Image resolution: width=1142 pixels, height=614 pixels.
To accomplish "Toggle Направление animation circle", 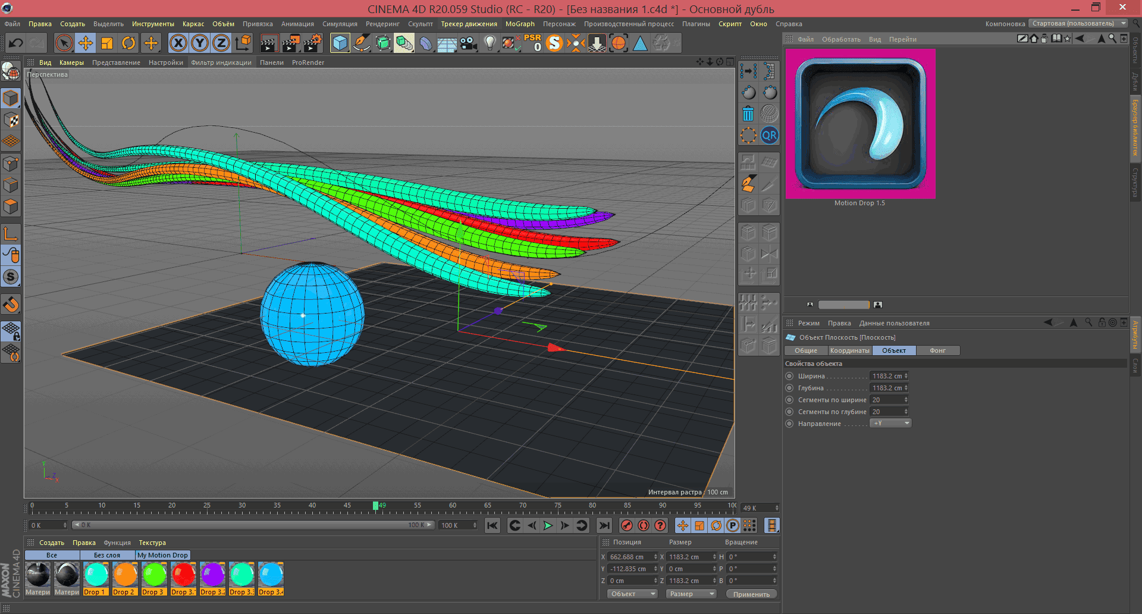I will click(789, 424).
